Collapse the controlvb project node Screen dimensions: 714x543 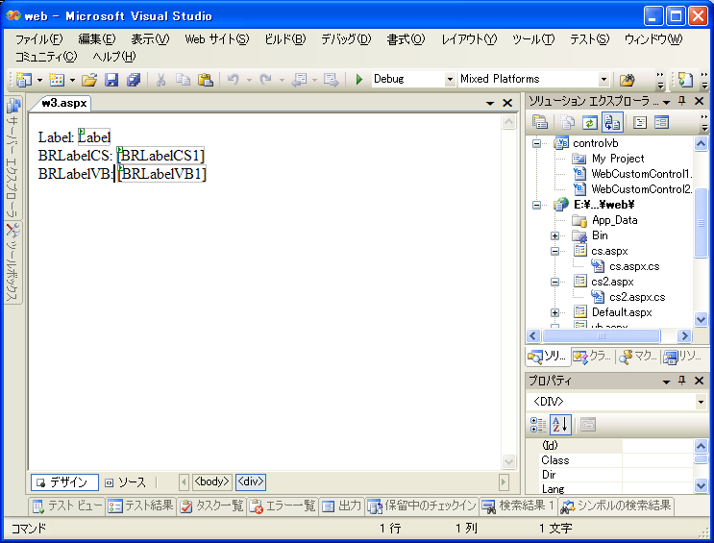(x=537, y=143)
